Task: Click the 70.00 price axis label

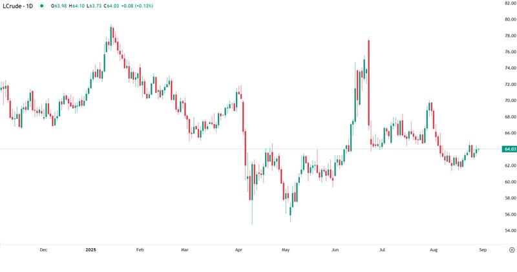Action: pyautogui.click(x=510, y=101)
